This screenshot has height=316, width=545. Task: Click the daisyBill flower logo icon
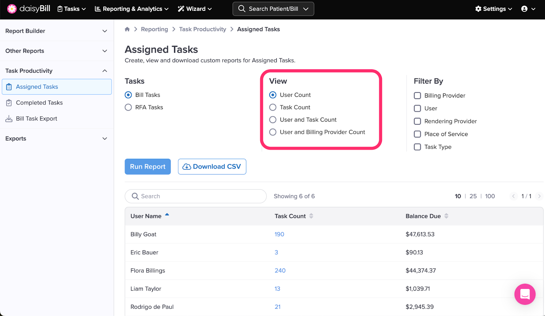(12, 9)
